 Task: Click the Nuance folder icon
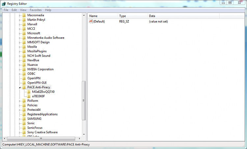click(24, 65)
